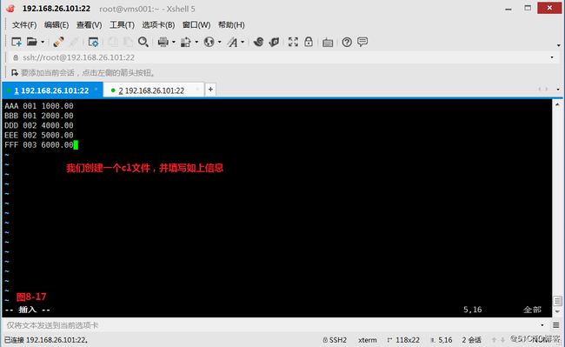Click the Open Session folder icon

tap(31, 42)
